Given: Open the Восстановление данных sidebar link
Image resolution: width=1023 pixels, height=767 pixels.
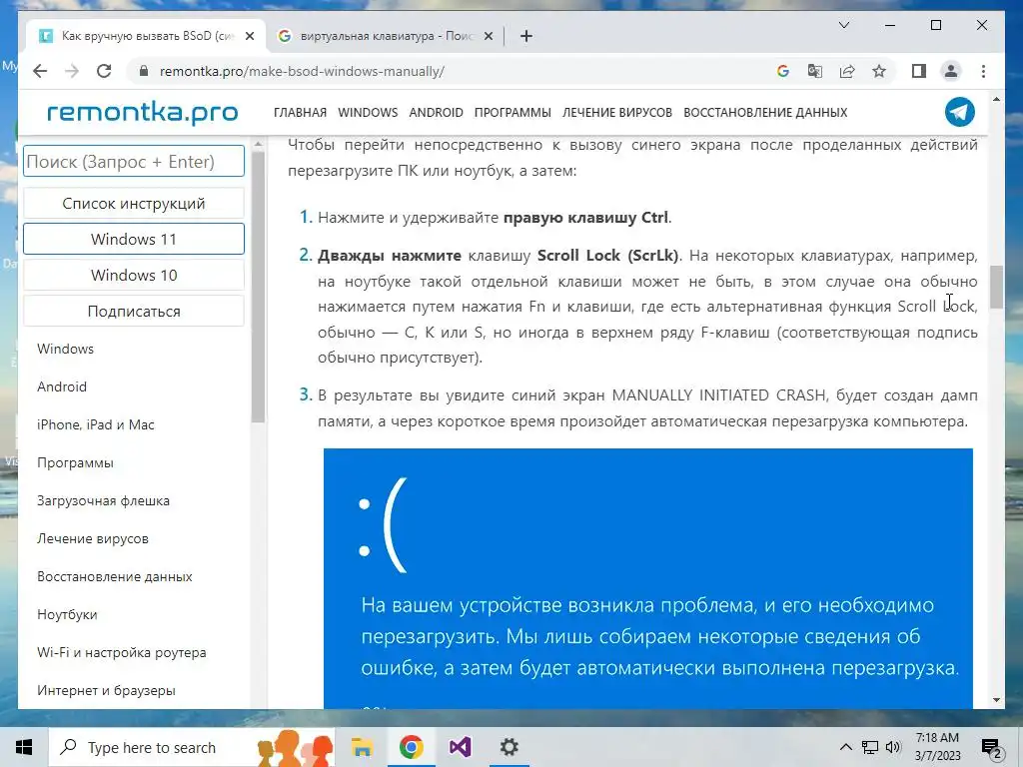Looking at the screenshot, I should (x=115, y=576).
